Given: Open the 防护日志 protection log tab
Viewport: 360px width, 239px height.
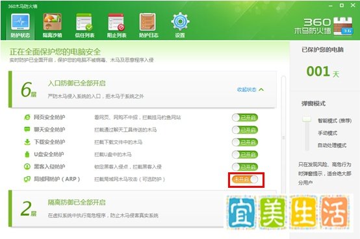Looking at the screenshot, I should pos(148,25).
